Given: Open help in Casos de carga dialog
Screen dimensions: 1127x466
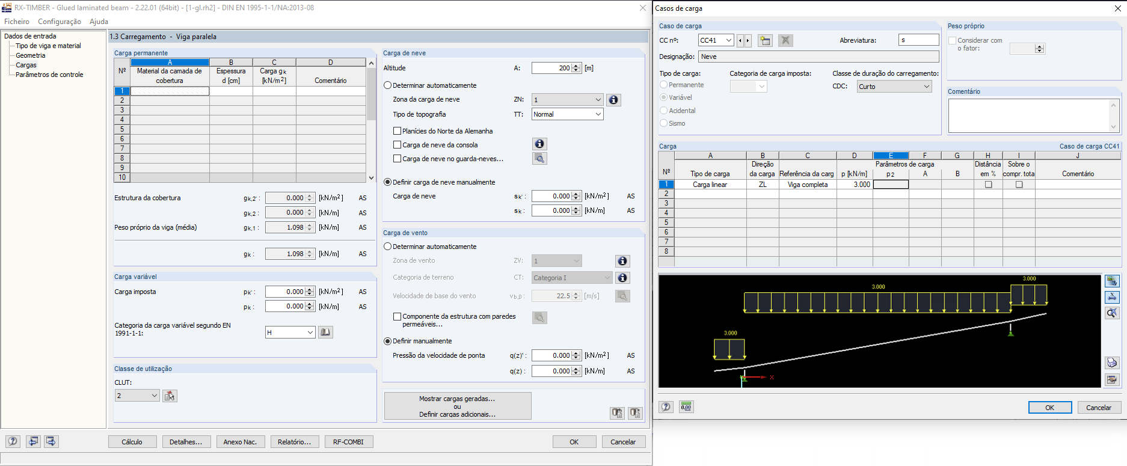Looking at the screenshot, I should pyautogui.click(x=666, y=407).
